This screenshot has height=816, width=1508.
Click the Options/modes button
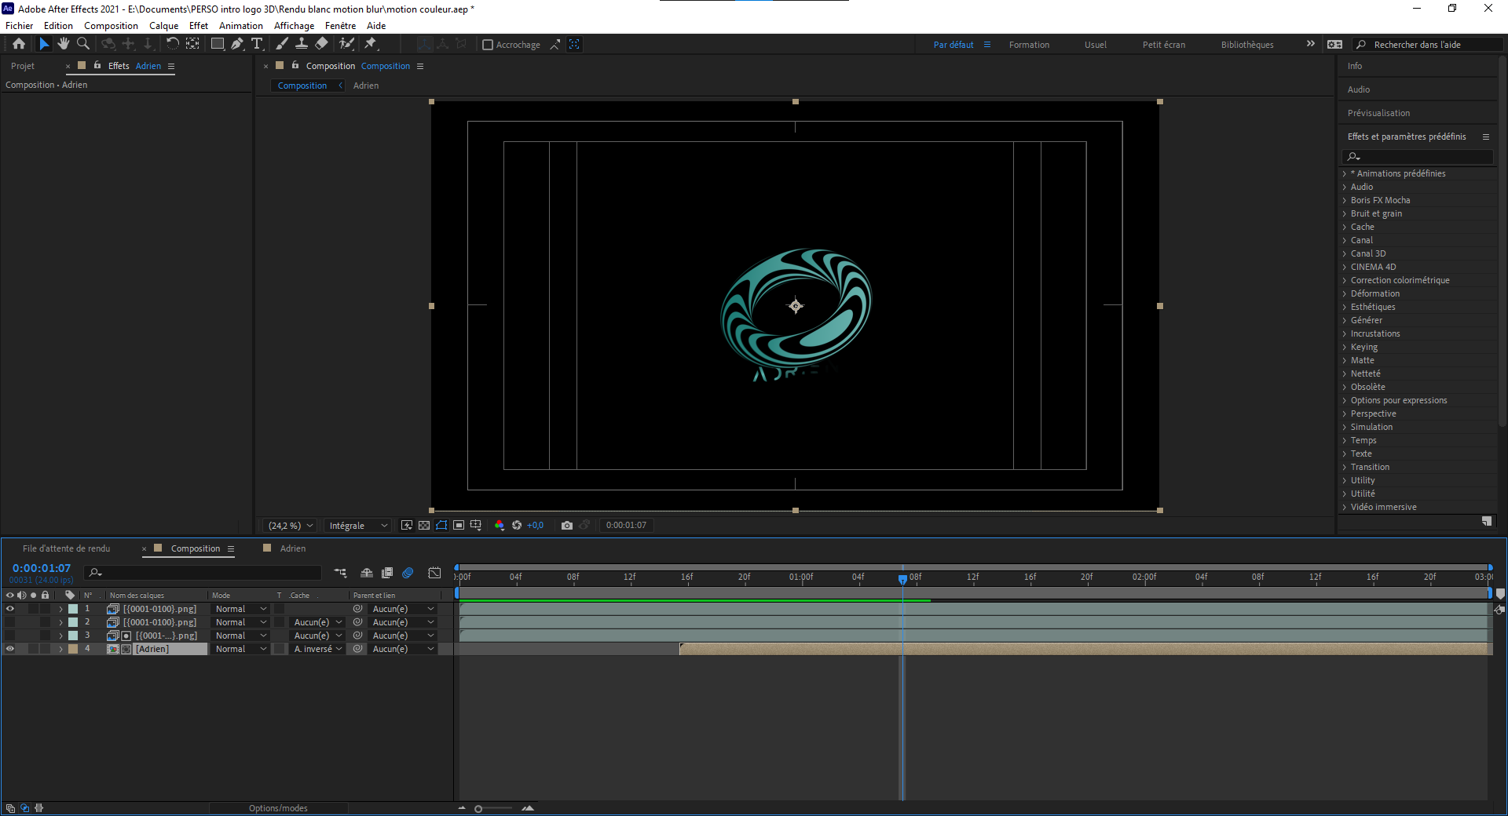tap(278, 808)
